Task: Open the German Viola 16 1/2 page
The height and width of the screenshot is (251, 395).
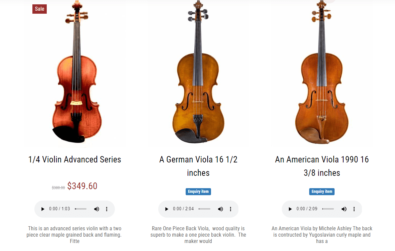Action: 198,166
